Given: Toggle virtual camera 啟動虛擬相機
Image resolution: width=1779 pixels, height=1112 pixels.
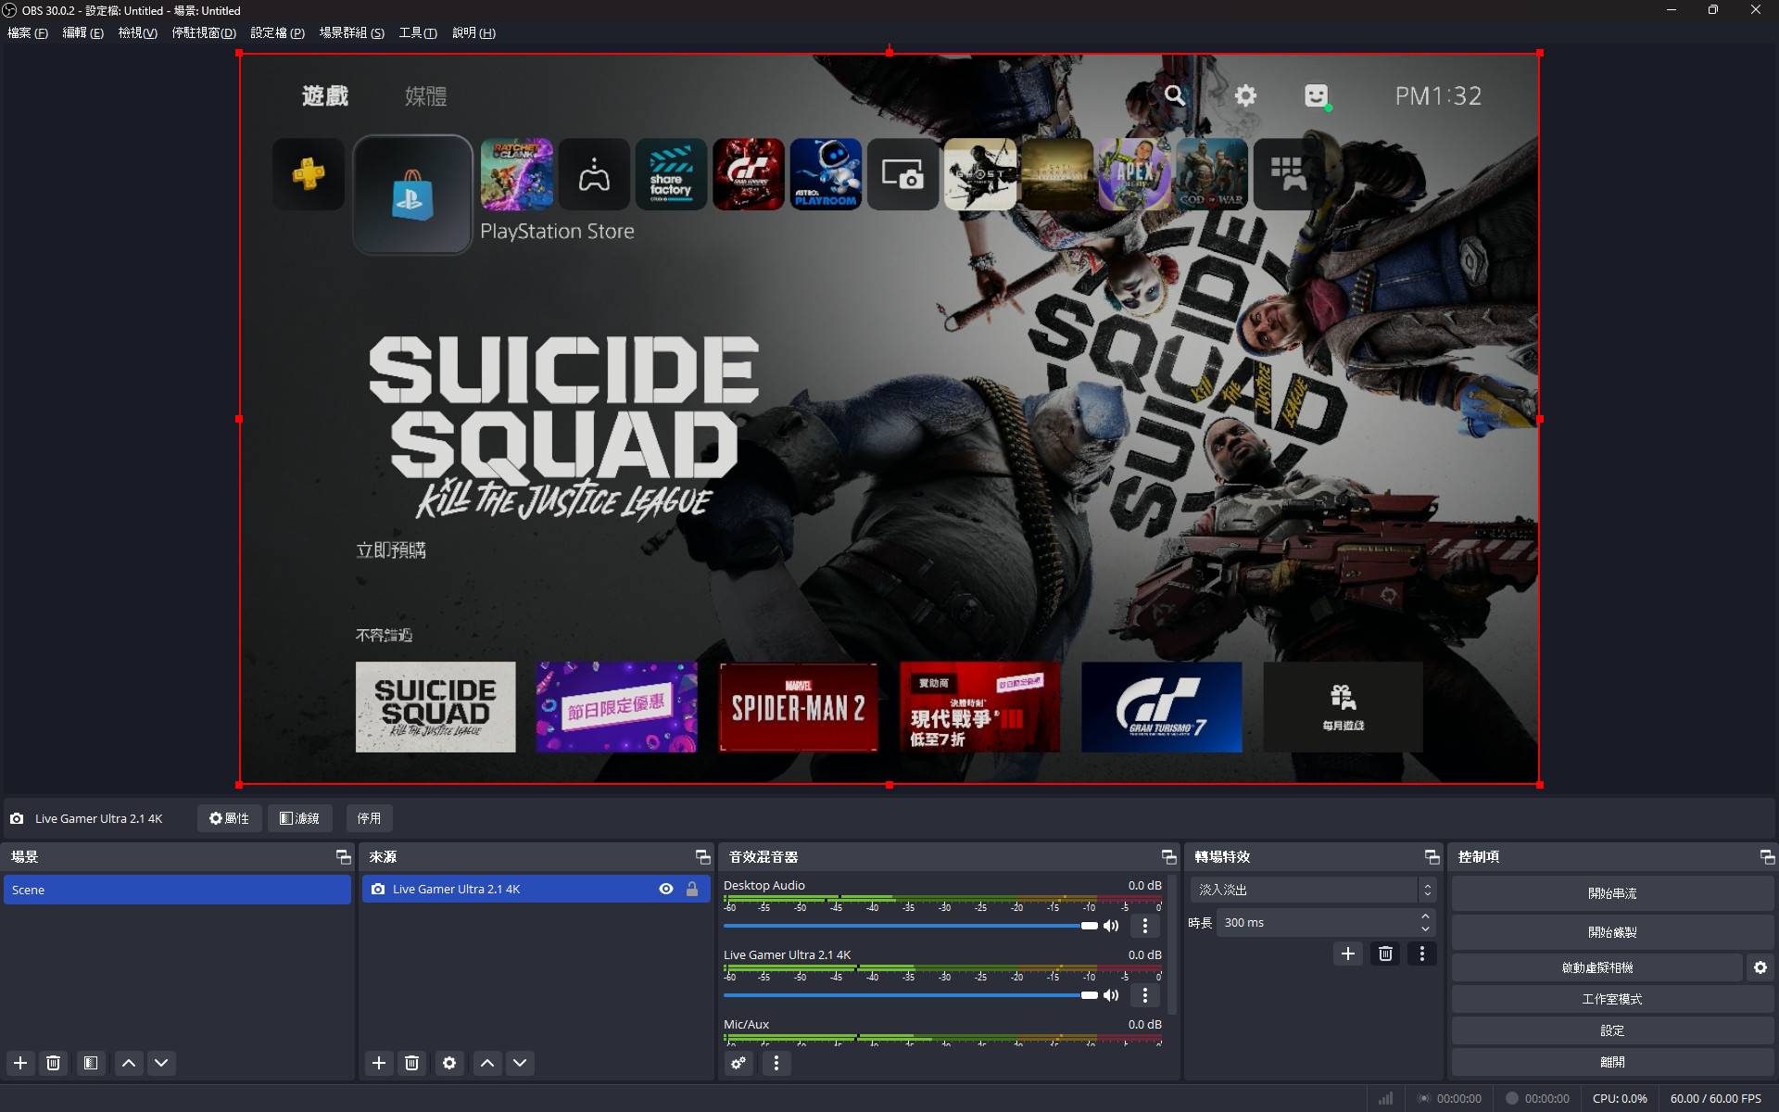Looking at the screenshot, I should (1597, 967).
